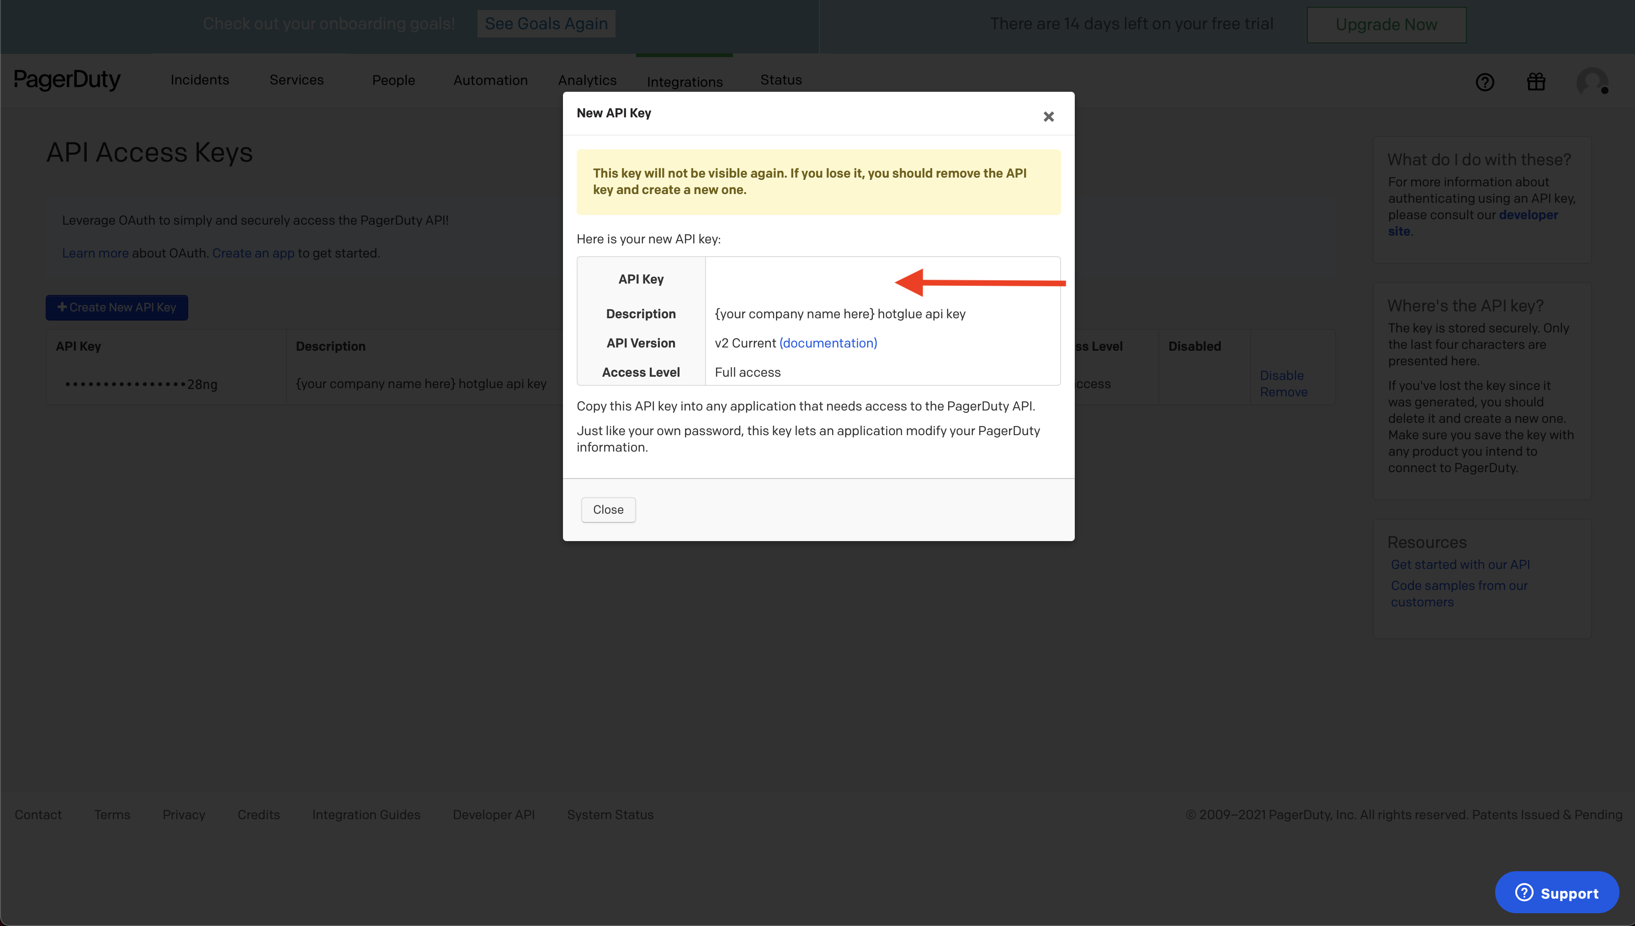1635x926 pixels.
Task: Click 'Here is your new API key:' text
Action: (648, 239)
